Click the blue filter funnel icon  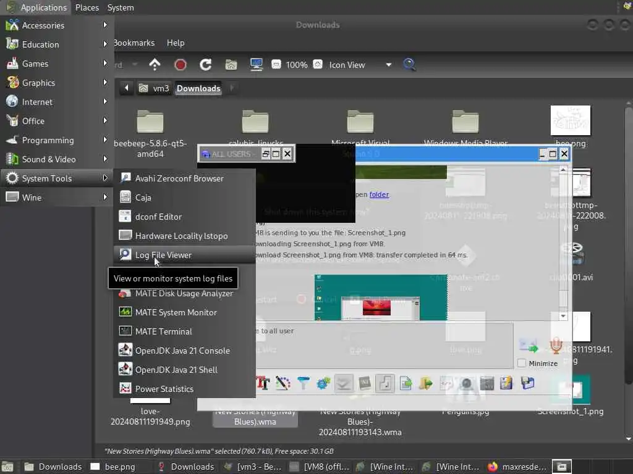pos(303,383)
